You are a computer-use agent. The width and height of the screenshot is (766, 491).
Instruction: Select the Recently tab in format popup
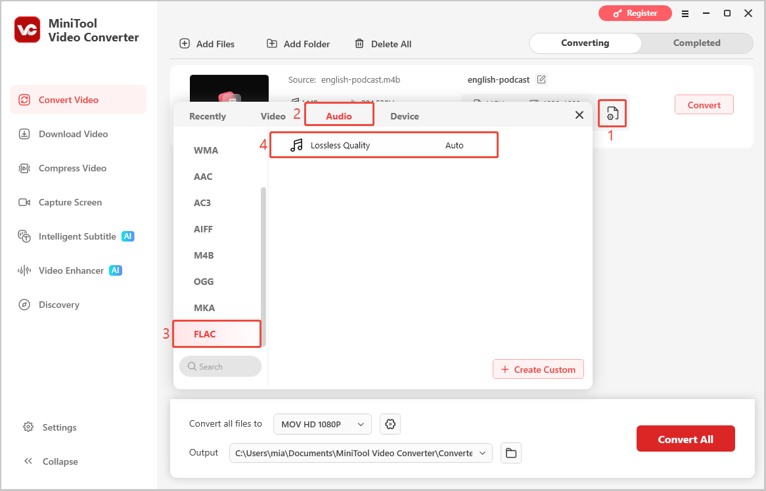tap(208, 116)
